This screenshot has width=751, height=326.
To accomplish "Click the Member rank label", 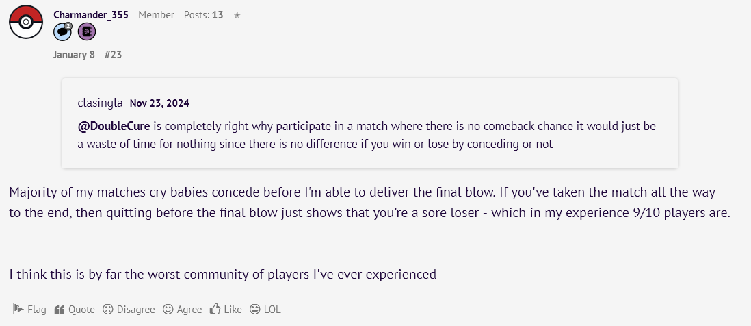I will pyautogui.click(x=156, y=15).
